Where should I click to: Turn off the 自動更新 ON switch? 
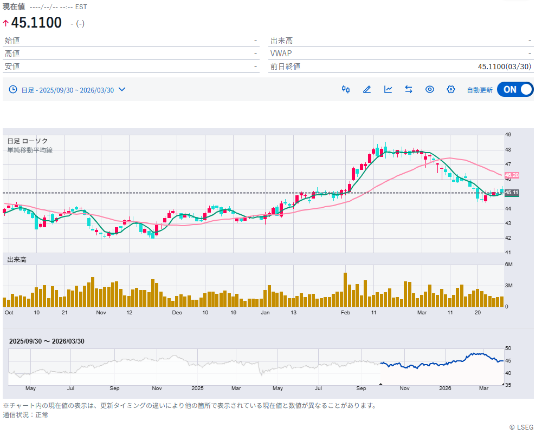click(x=515, y=89)
